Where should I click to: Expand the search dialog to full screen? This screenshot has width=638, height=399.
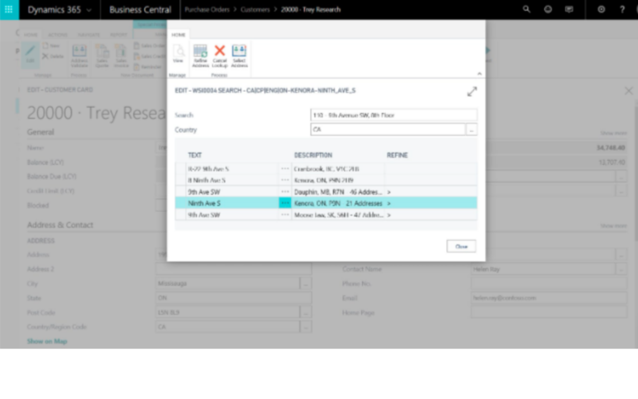click(472, 92)
